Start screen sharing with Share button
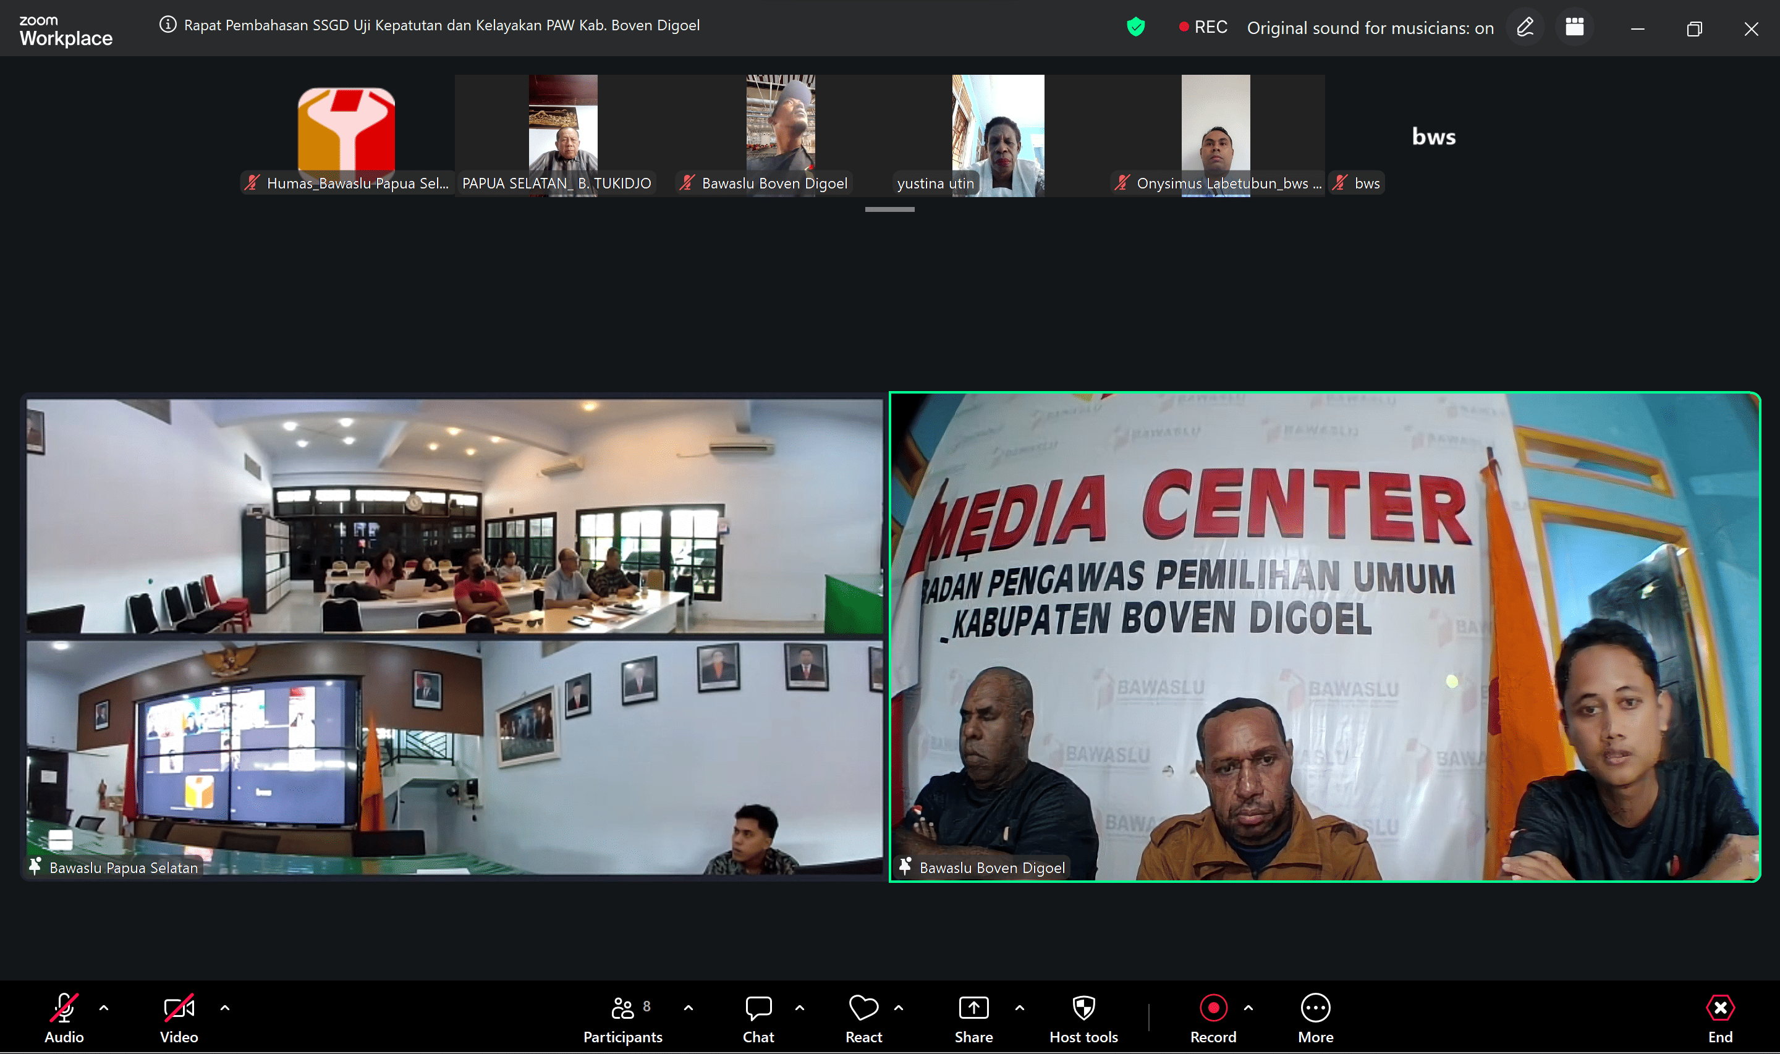Image resolution: width=1780 pixels, height=1054 pixels. [974, 1019]
